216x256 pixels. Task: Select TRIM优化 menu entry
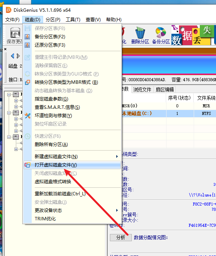click(x=72, y=218)
